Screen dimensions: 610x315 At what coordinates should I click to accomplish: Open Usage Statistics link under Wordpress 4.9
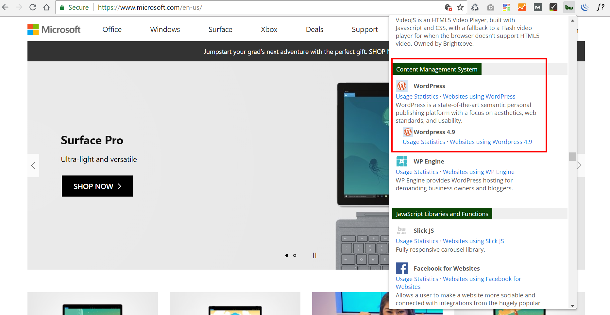pos(424,142)
